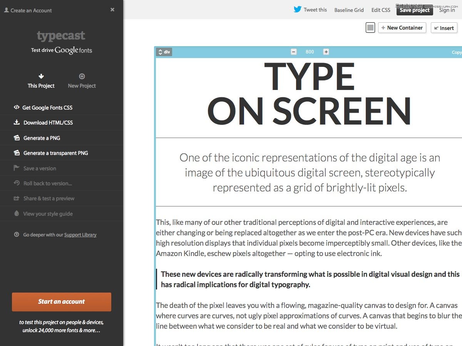Click the Twitter bird icon
The image size is (462, 346).
(x=297, y=10)
